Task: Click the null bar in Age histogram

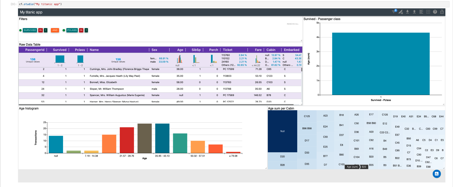Action: pos(56,144)
